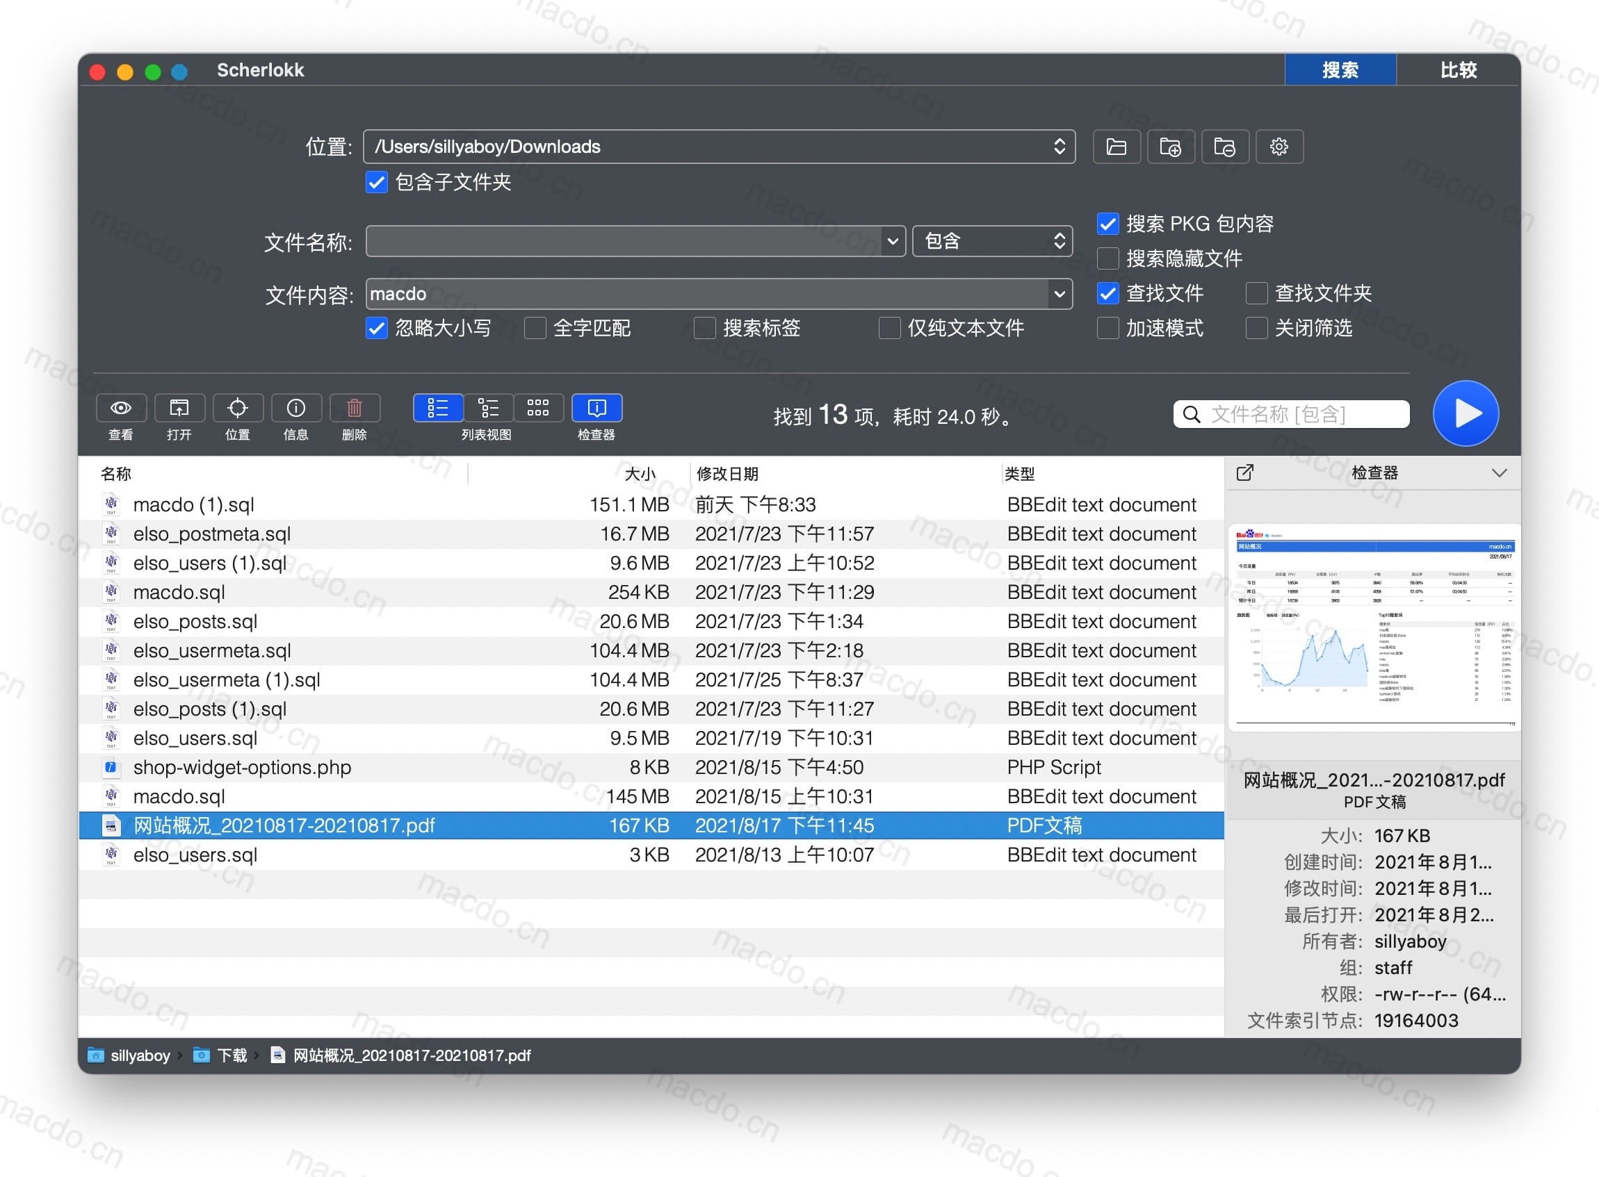Click the magnifier icon in filter field
The height and width of the screenshot is (1177, 1599).
1191,414
